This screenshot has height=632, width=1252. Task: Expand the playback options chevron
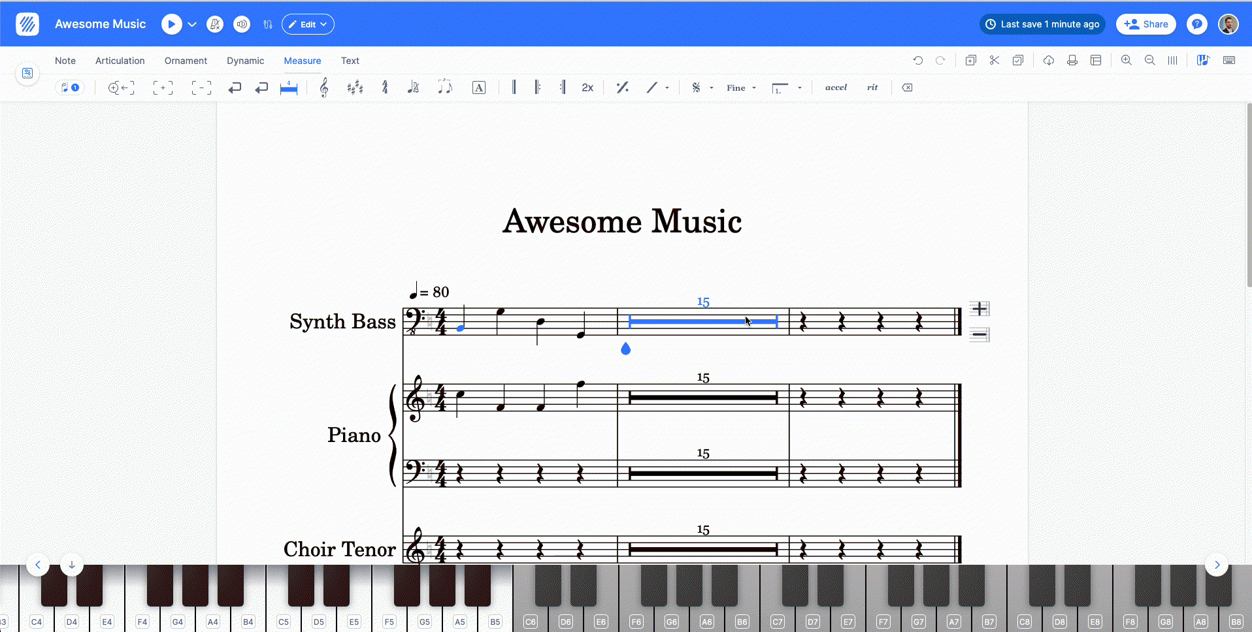[x=192, y=24]
